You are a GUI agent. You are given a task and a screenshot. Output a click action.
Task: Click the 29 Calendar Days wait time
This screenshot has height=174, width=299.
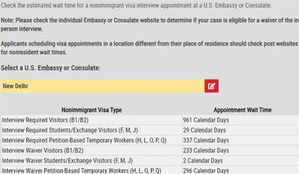[204, 130]
